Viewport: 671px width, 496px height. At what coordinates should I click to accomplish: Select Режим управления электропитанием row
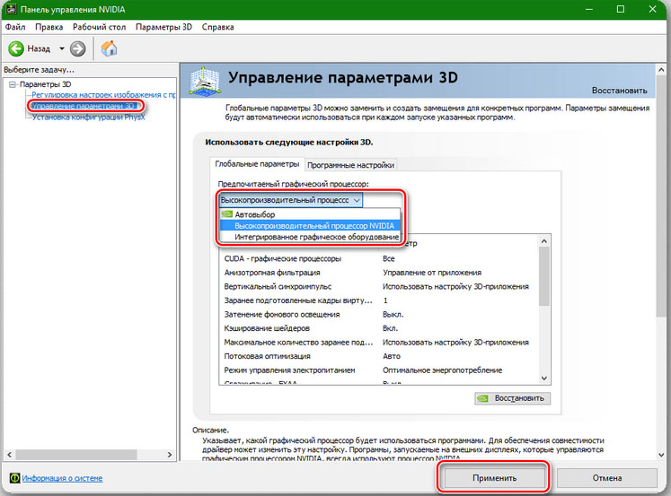(x=378, y=370)
